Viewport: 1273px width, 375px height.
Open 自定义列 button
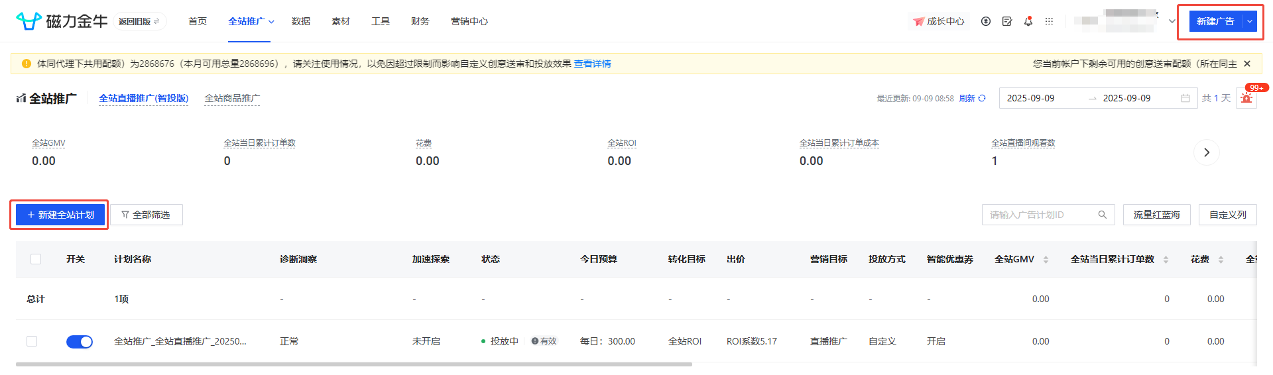point(1228,215)
